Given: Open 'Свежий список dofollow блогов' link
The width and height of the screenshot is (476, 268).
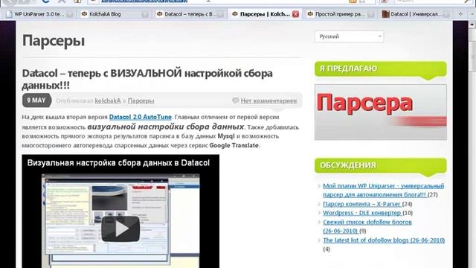Looking at the screenshot, I should click(367, 226).
